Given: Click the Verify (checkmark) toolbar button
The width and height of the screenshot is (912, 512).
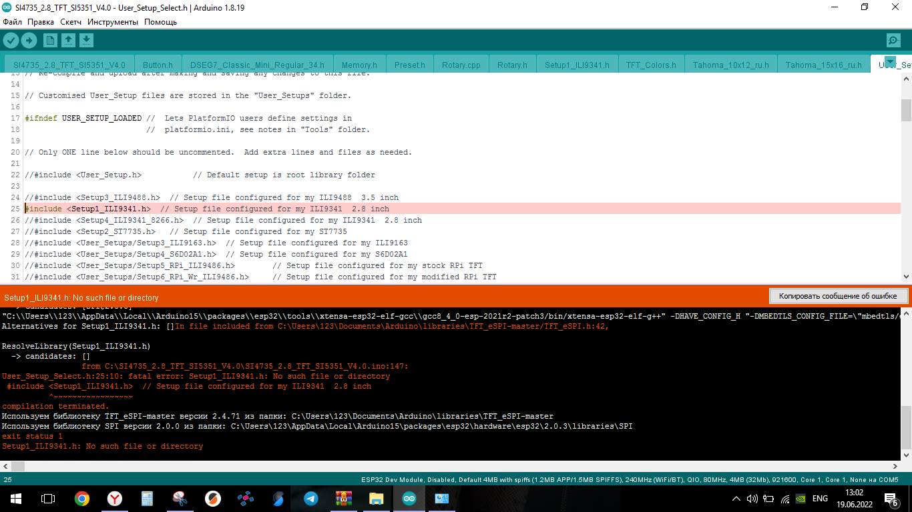Looking at the screenshot, I should 11,40.
